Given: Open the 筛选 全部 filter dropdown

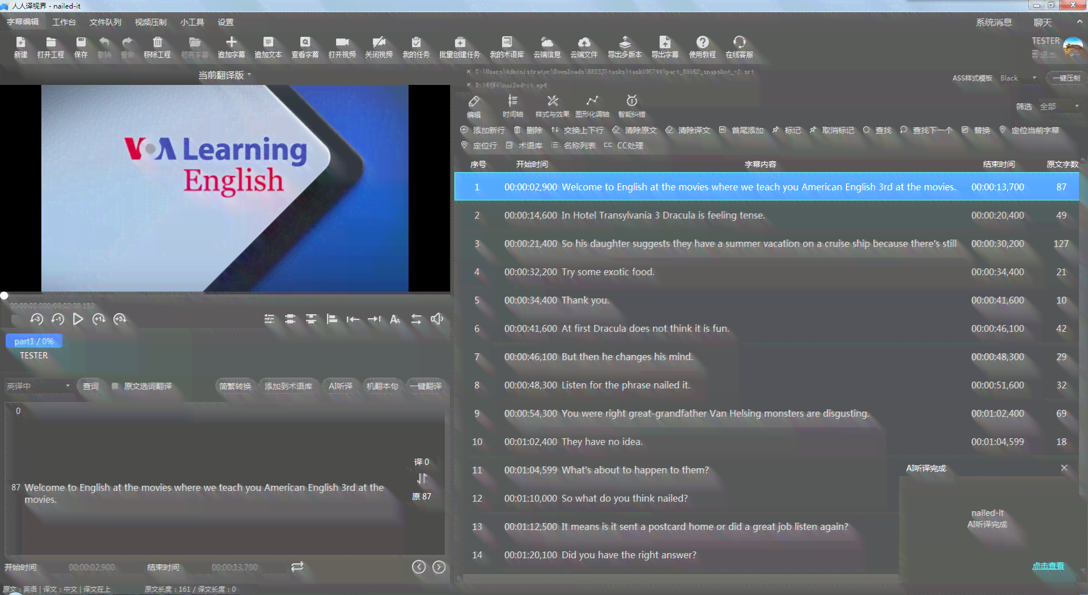Looking at the screenshot, I should point(1059,106).
